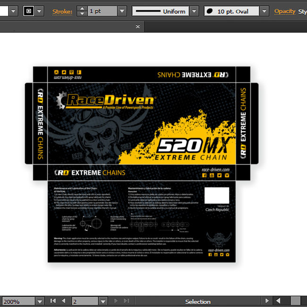This screenshot has height=307, width=307.
Task: Click the 200% zoom level field
Action: (x=18, y=301)
